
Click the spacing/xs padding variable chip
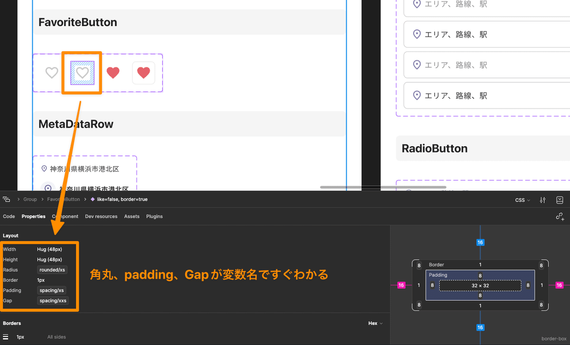(x=52, y=290)
